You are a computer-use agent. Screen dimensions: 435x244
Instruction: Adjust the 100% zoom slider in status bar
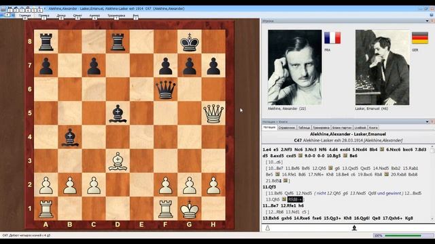pyautogui.click(x=403, y=235)
